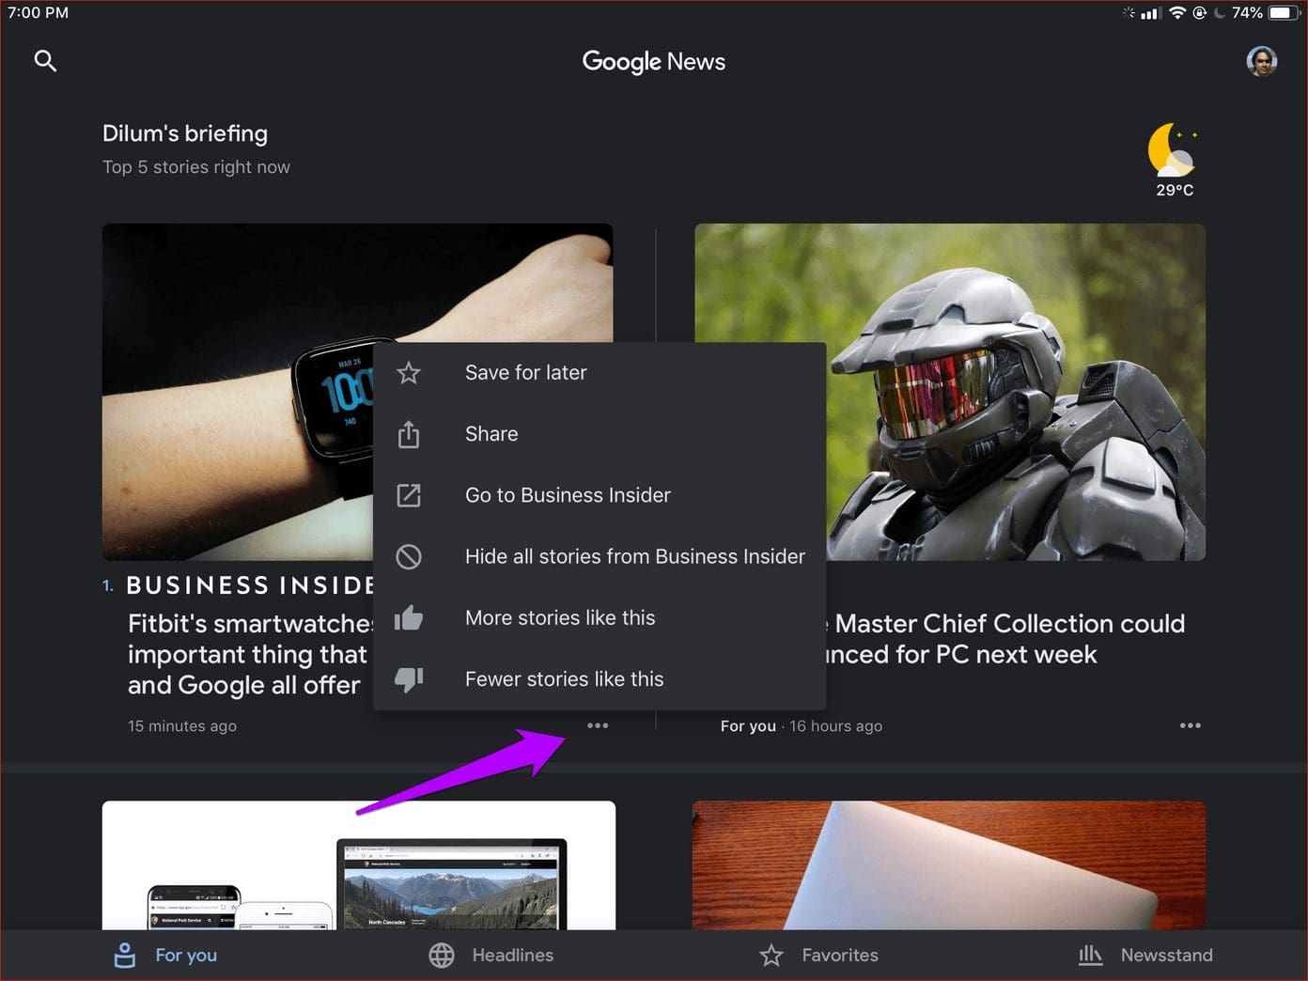Tap the Newsstand bars icon
1308x981 pixels.
pyautogui.click(x=1090, y=955)
